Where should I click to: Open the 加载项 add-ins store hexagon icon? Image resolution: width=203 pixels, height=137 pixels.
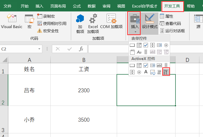tap(80, 23)
